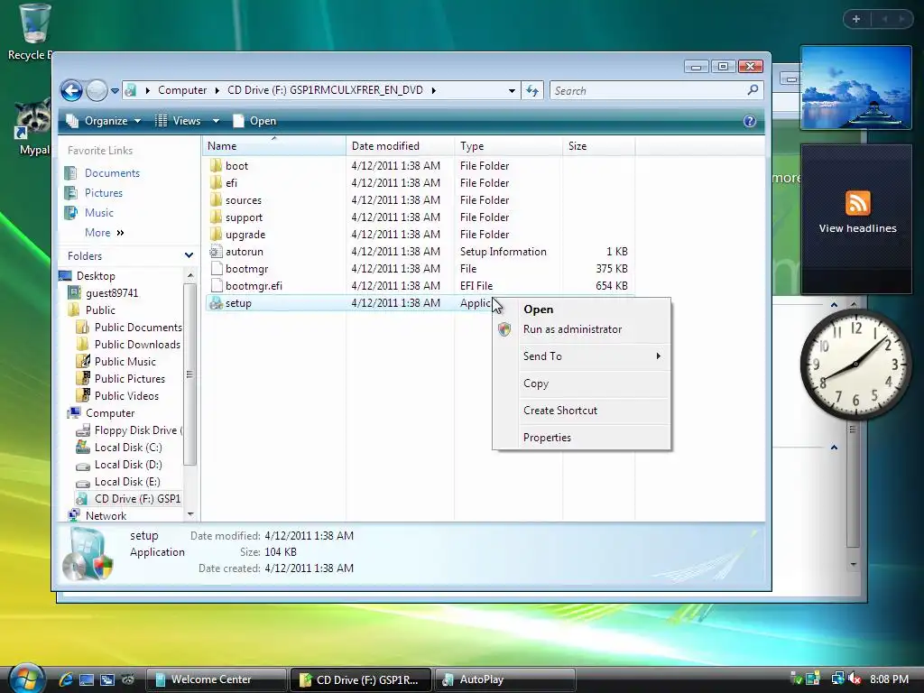Image resolution: width=924 pixels, height=693 pixels.
Task: Click the Views toolbar button
Action: pyautogui.click(x=179, y=121)
